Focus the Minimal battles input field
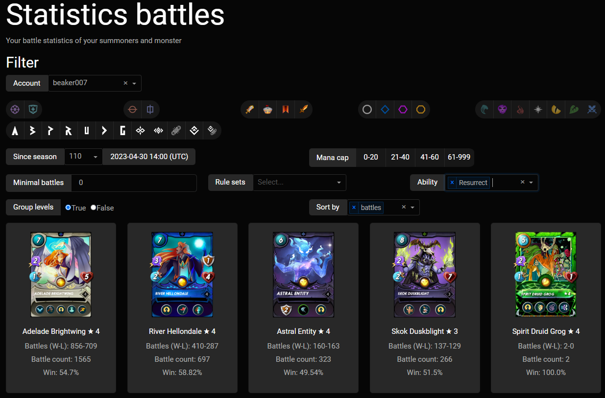This screenshot has width=605, height=398. point(134,183)
